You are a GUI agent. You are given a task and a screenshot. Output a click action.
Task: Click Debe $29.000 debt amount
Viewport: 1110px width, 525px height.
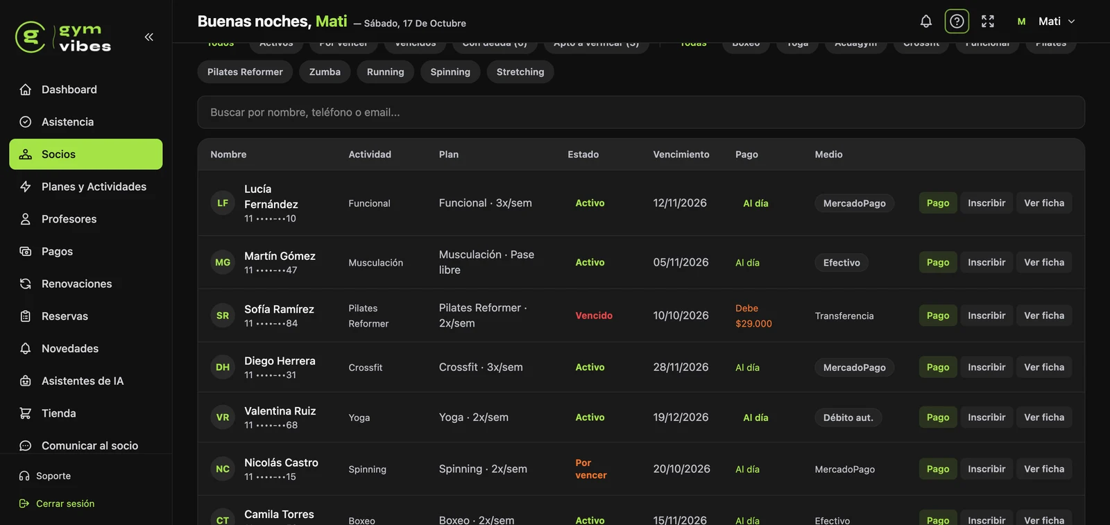coord(754,316)
